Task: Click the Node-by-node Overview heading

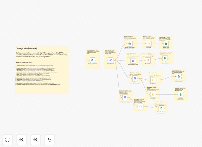Action: click(24, 62)
